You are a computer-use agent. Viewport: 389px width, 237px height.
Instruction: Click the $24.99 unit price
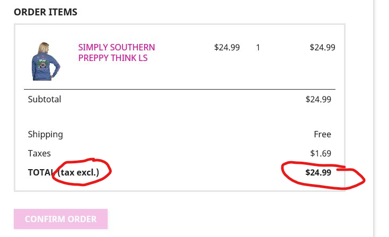227,47
